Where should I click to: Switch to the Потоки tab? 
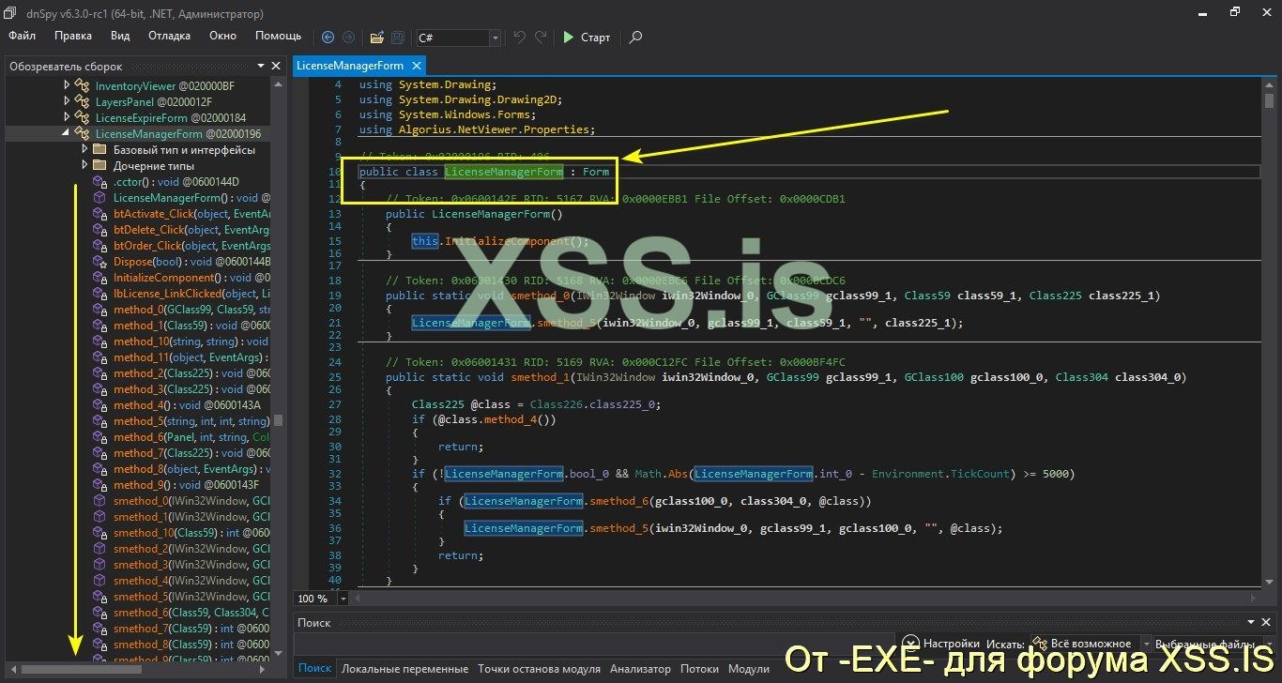pos(699,669)
